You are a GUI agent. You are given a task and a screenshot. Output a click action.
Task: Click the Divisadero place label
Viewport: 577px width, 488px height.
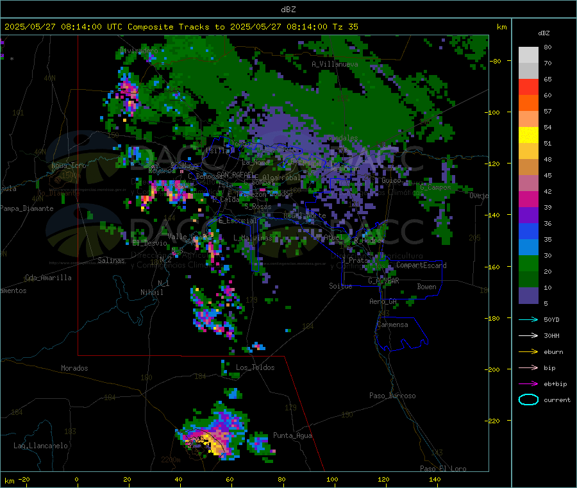pos(138,51)
